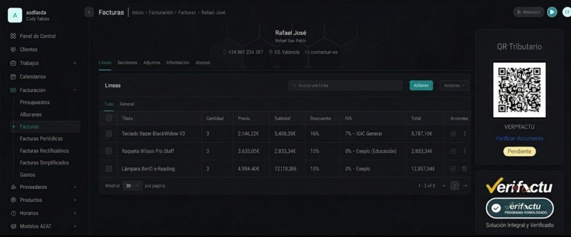The height and width of the screenshot is (237, 571).
Task: Open the General sub-tab
Action: tap(127, 104)
